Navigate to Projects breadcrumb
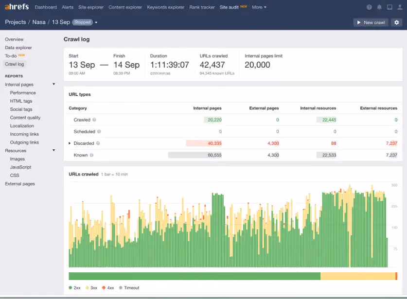 tap(15, 22)
